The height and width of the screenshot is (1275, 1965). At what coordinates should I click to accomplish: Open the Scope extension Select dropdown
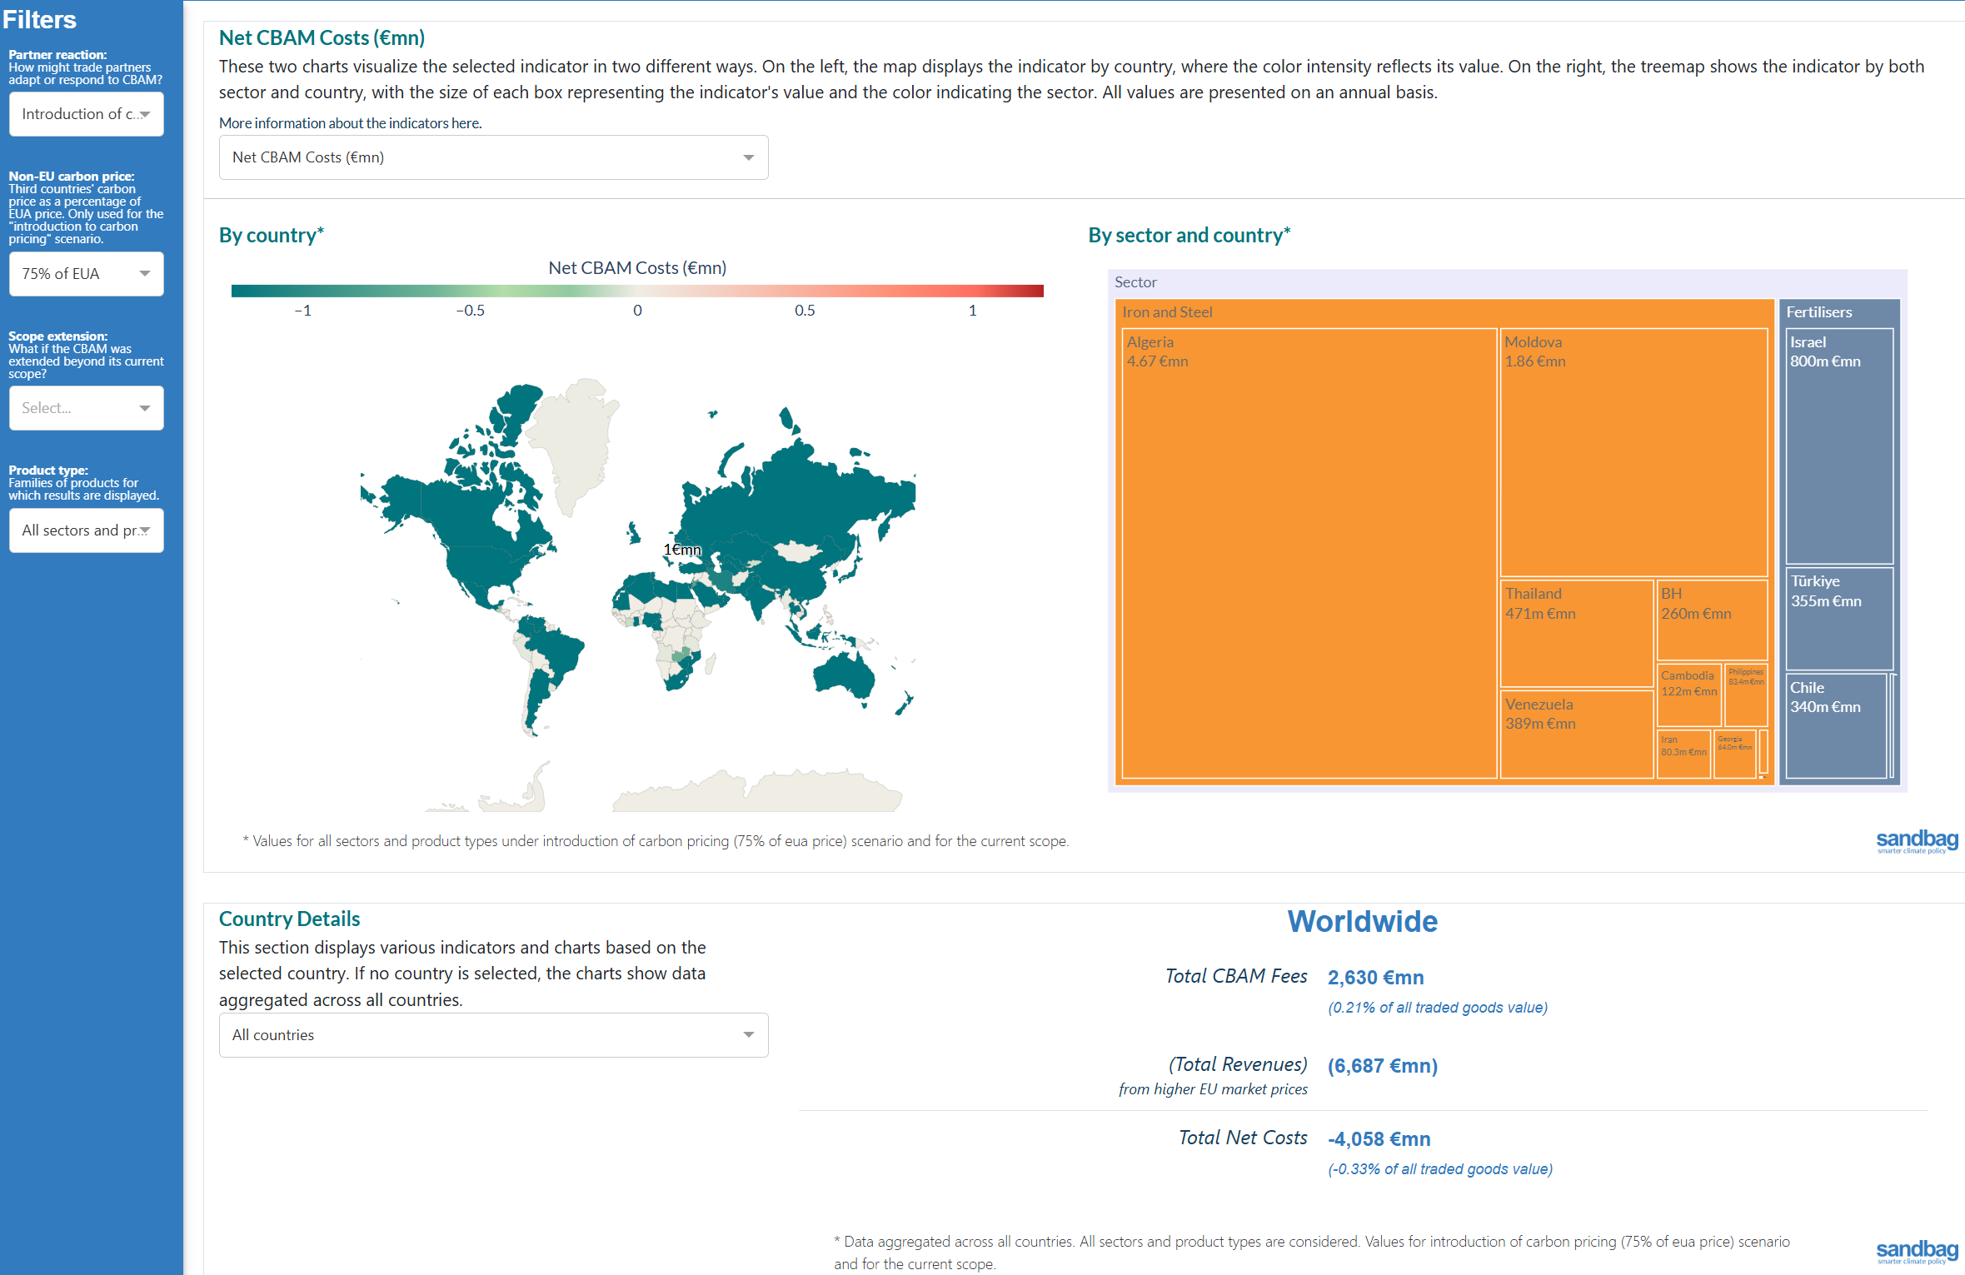(x=86, y=408)
